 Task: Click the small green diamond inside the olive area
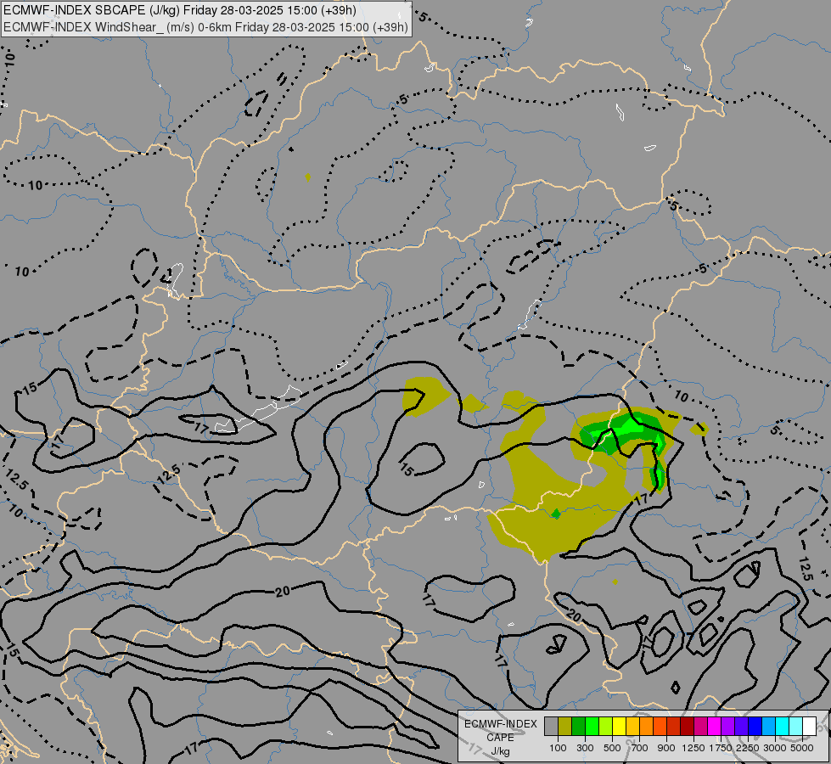(556, 514)
